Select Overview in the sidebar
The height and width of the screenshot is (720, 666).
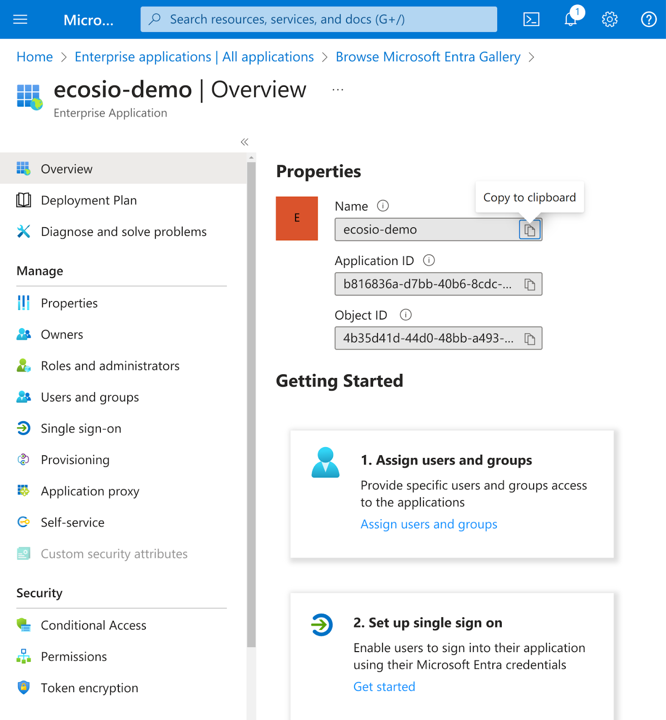click(x=123, y=169)
